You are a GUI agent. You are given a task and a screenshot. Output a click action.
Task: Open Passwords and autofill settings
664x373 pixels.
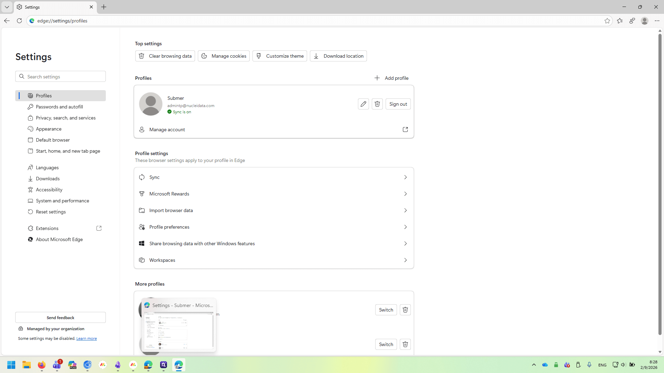coord(61,107)
